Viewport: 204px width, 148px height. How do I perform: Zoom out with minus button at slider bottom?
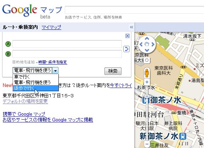147,144
